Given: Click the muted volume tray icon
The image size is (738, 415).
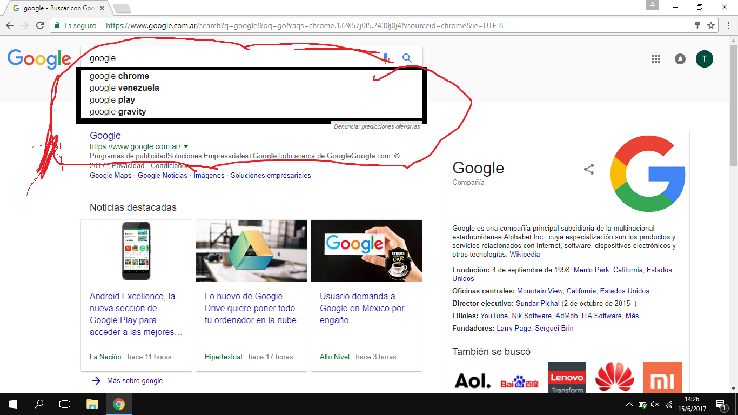Looking at the screenshot, I should tap(655, 404).
